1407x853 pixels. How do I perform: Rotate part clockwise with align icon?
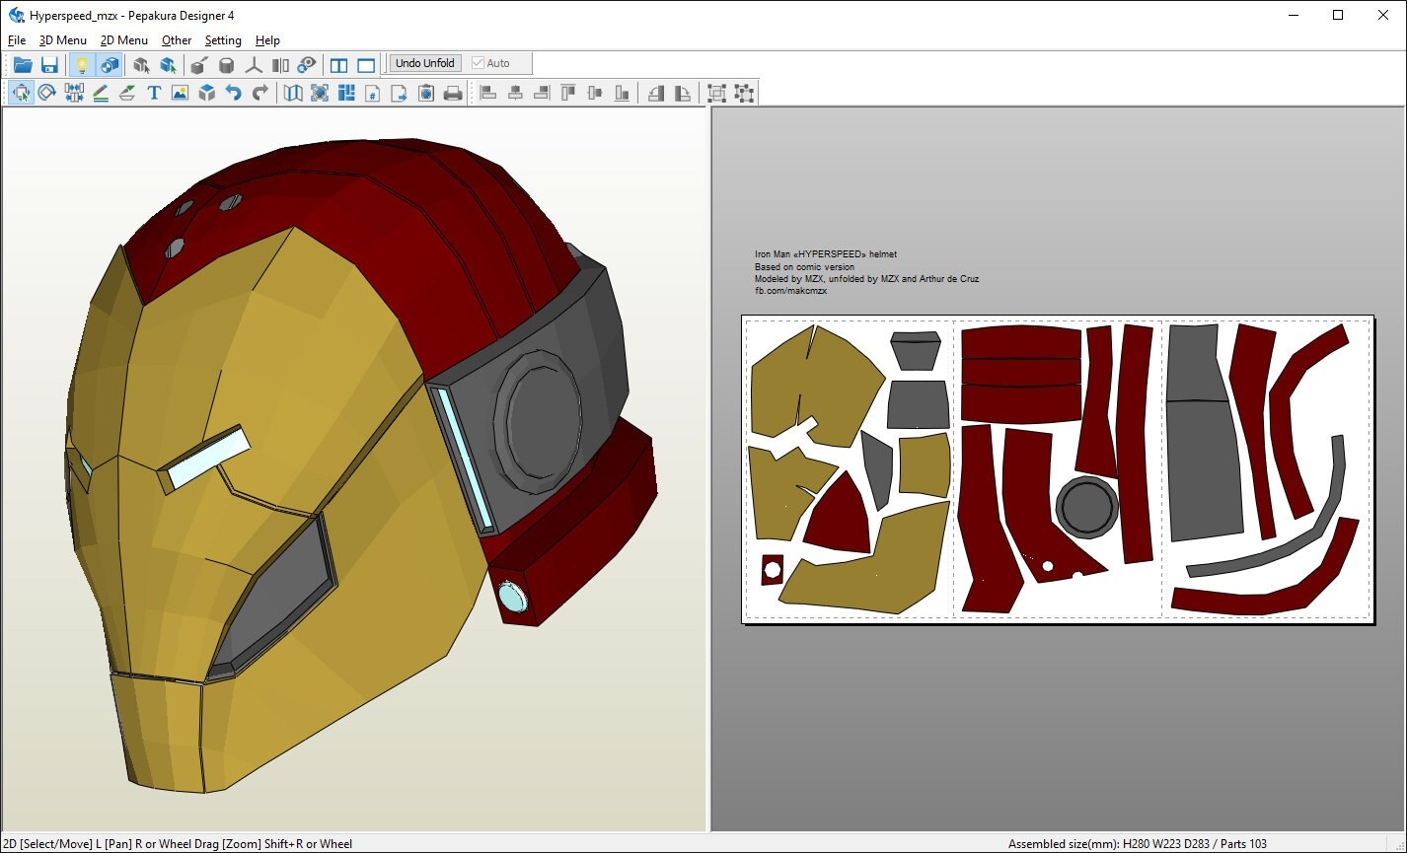pos(683,93)
